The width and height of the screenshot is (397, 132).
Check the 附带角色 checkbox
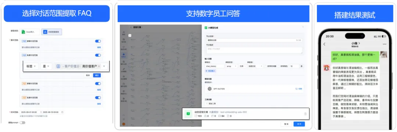point(279,66)
